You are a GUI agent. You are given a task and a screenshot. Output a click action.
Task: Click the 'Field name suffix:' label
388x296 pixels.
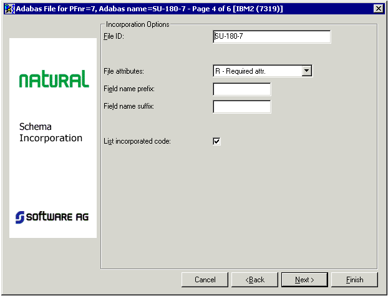tap(129, 107)
